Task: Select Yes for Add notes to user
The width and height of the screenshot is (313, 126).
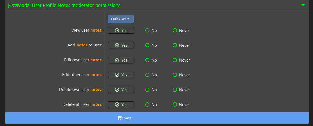Action: click(x=121, y=45)
